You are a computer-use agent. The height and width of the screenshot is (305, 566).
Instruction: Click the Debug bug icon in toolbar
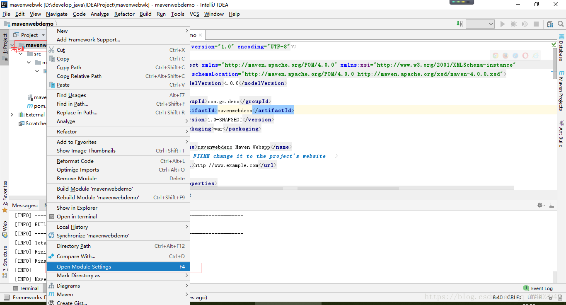(x=514, y=24)
